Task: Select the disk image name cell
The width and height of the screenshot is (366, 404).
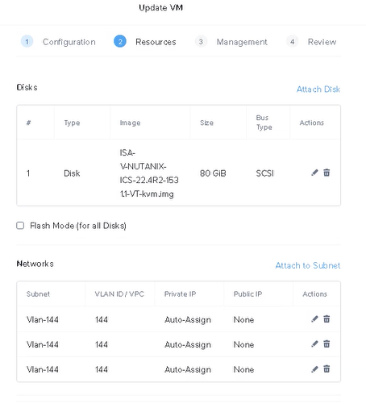Action: (149, 173)
